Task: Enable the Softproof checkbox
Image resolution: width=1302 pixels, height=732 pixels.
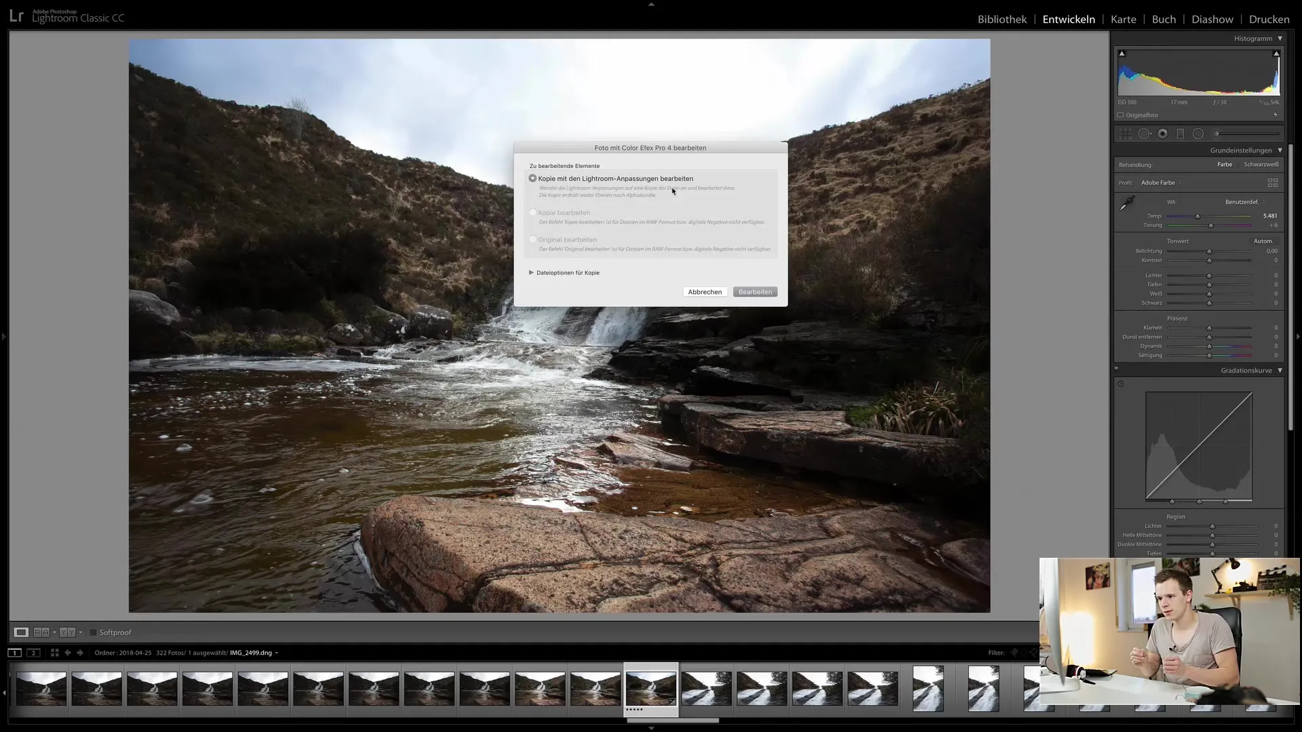Action: 93,632
